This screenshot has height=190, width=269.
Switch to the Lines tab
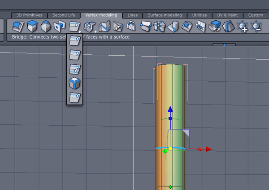tap(132, 15)
